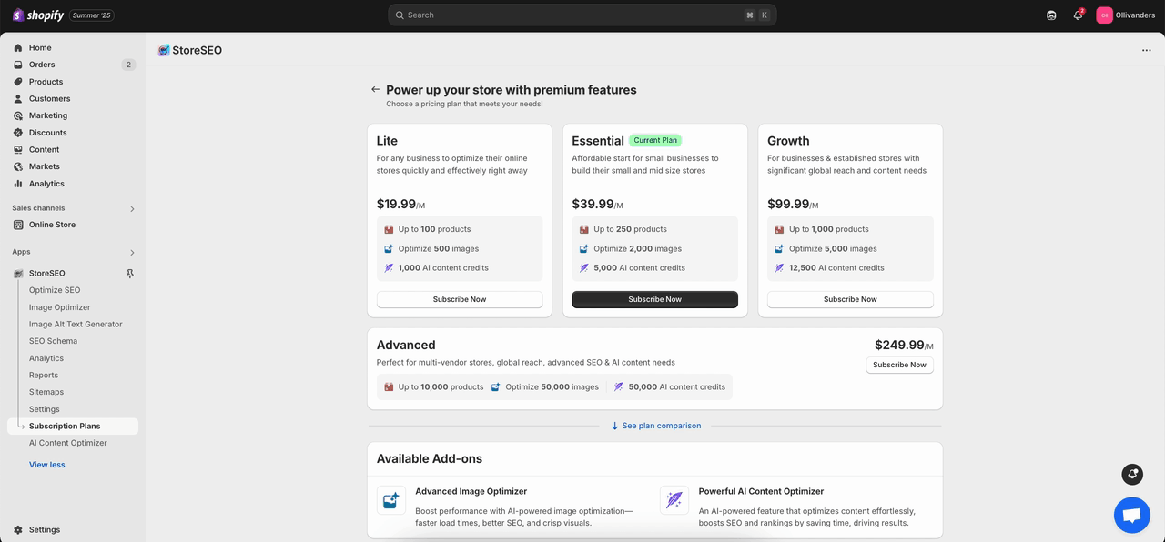Unpin StoreSEO using the pin icon
The height and width of the screenshot is (542, 1165).
(x=129, y=274)
